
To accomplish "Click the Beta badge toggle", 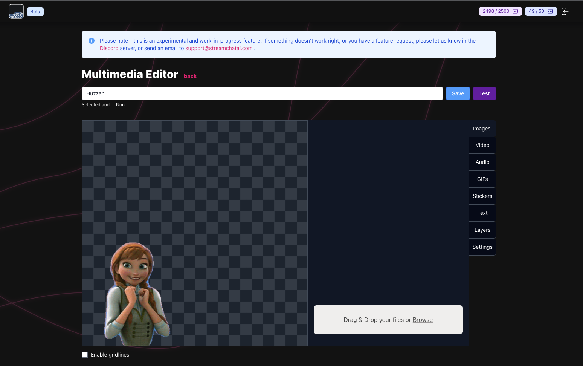I will pos(35,11).
